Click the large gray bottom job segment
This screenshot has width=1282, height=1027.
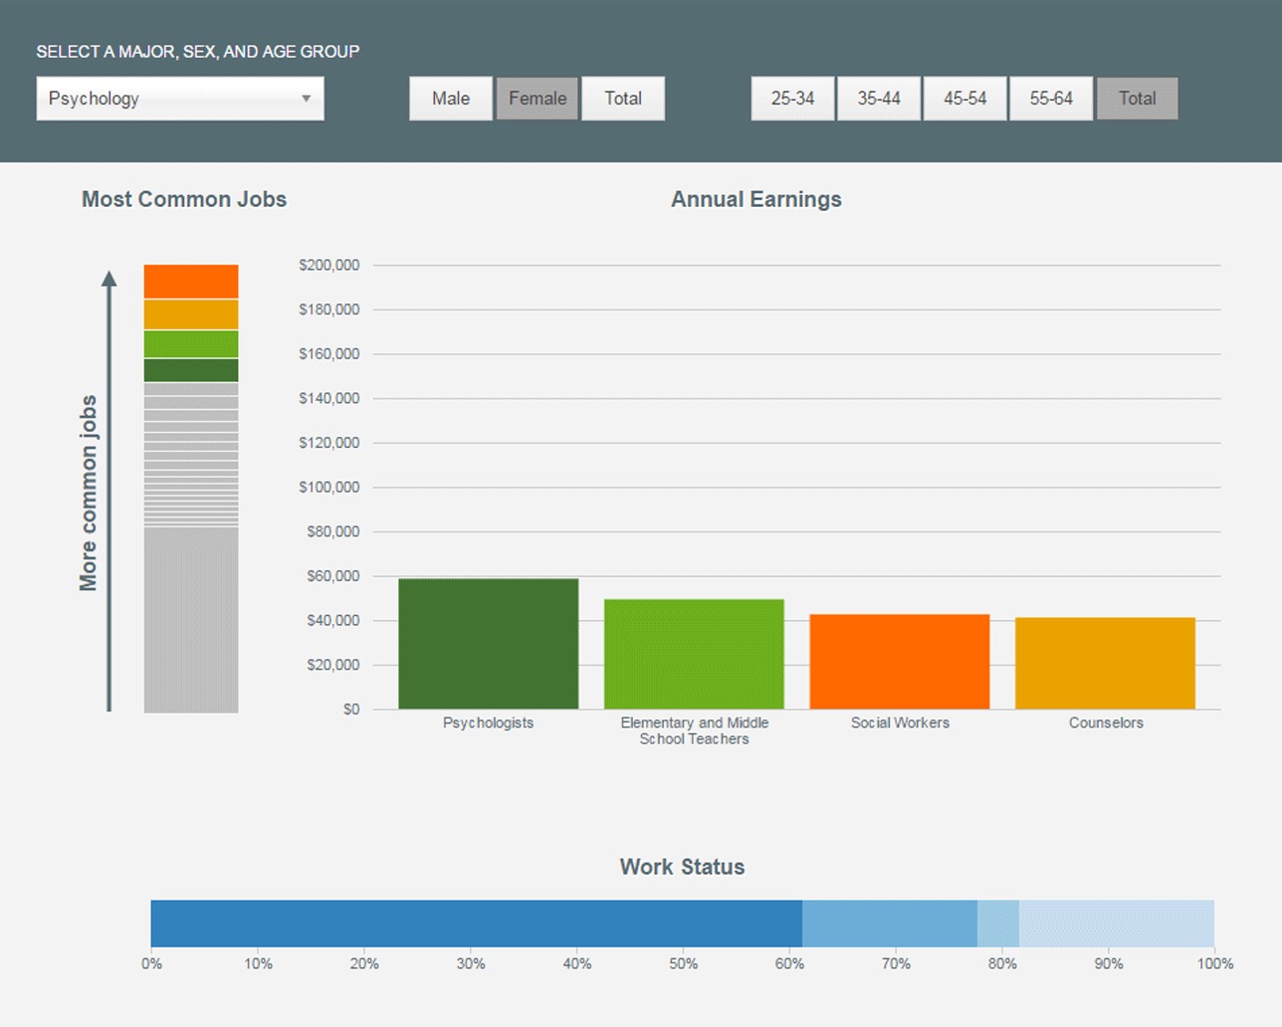191,619
